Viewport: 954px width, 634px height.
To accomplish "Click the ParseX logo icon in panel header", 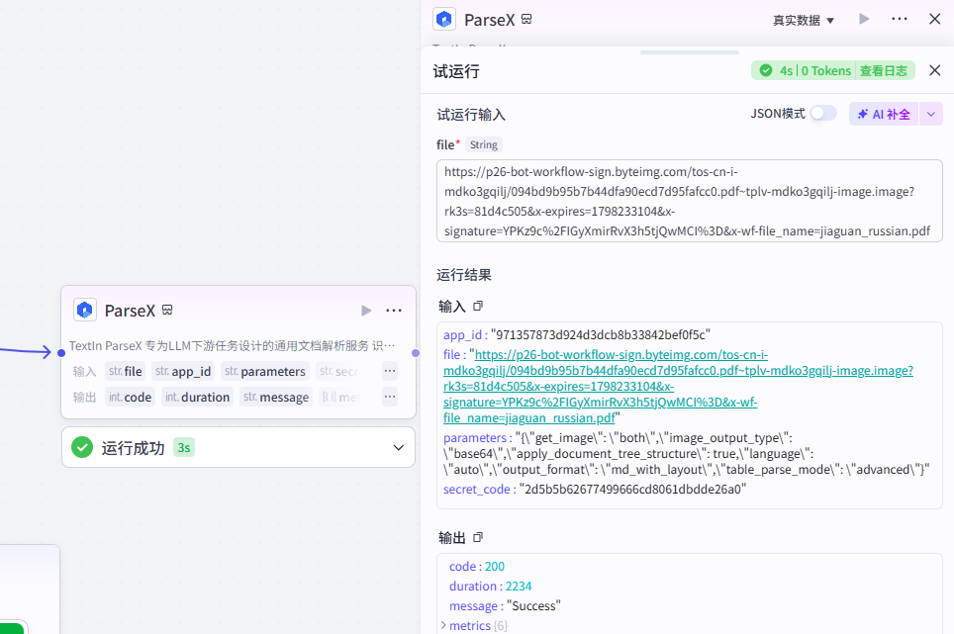I will pos(444,20).
